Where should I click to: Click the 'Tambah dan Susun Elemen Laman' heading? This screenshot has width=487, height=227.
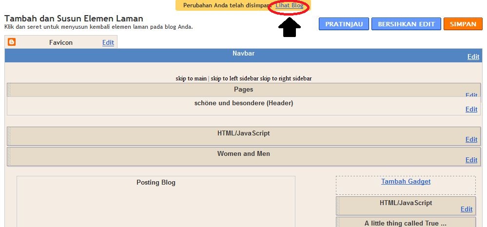74,19
